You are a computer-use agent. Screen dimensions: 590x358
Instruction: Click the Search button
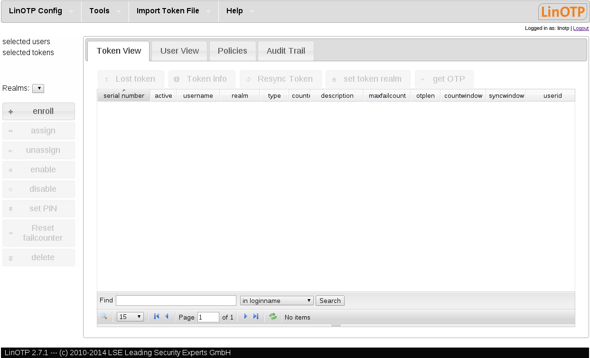tap(330, 301)
